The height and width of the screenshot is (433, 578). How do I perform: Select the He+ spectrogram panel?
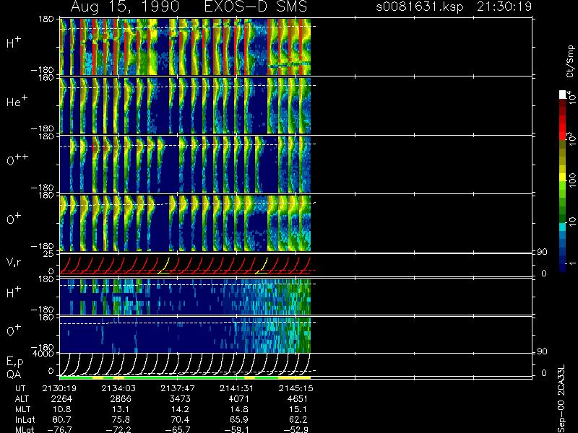pyautogui.click(x=185, y=105)
